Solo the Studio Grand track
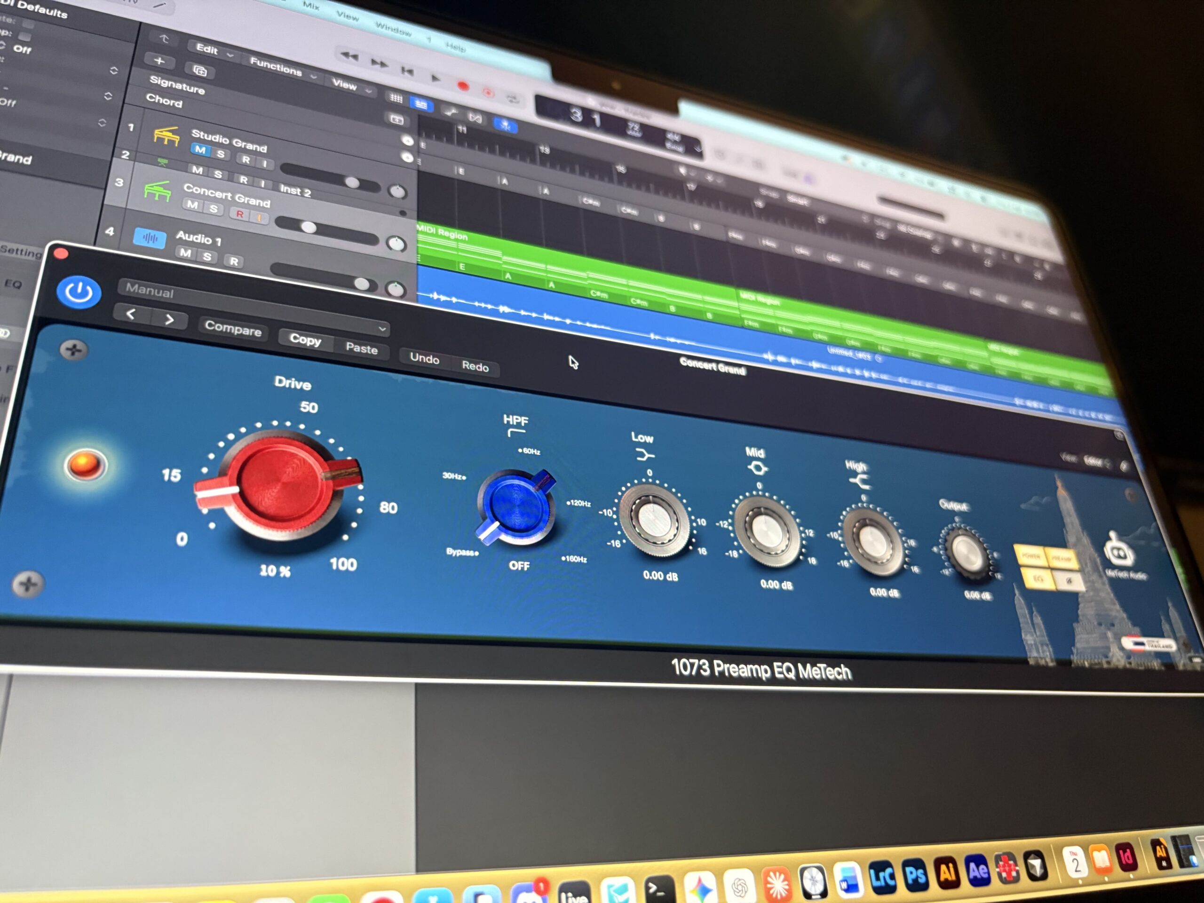This screenshot has width=1204, height=903. (x=221, y=154)
